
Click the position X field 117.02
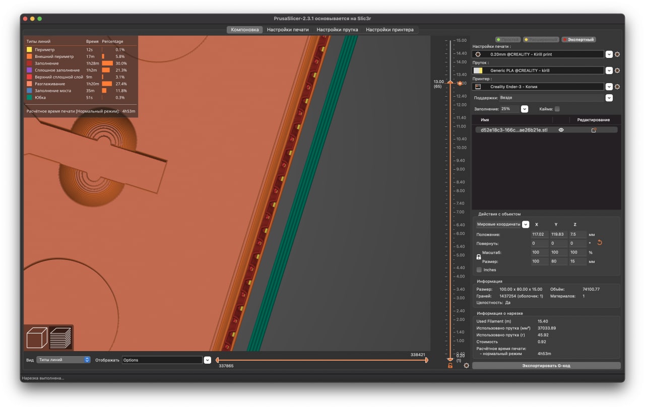(540, 234)
